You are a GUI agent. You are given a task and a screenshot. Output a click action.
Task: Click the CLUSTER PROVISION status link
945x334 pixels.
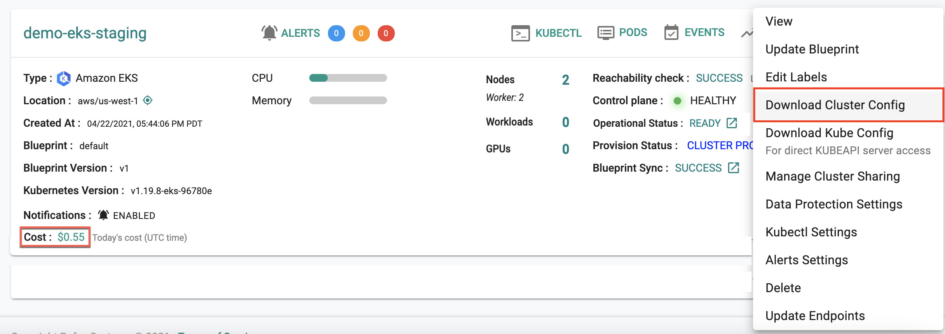720,146
